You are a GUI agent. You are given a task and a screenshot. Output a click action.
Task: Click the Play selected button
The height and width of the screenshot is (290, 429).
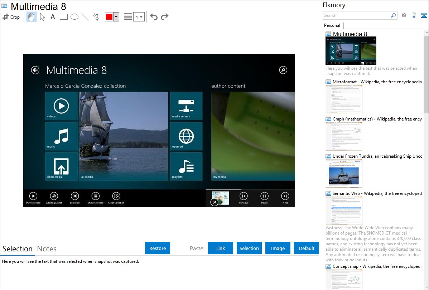pyautogui.click(x=33, y=198)
